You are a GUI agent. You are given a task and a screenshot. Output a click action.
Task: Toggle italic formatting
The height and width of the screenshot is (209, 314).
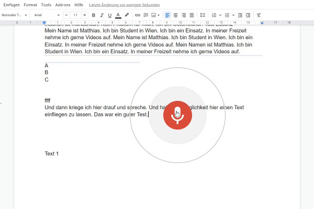pos(102,15)
